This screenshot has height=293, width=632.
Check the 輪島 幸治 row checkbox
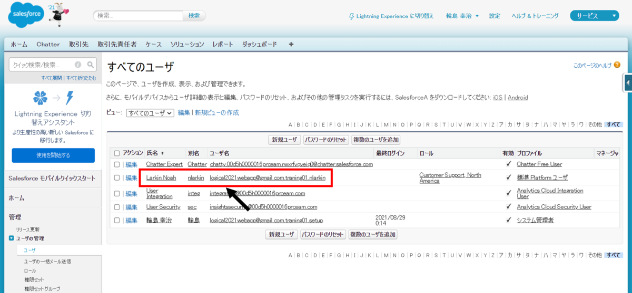(x=117, y=221)
